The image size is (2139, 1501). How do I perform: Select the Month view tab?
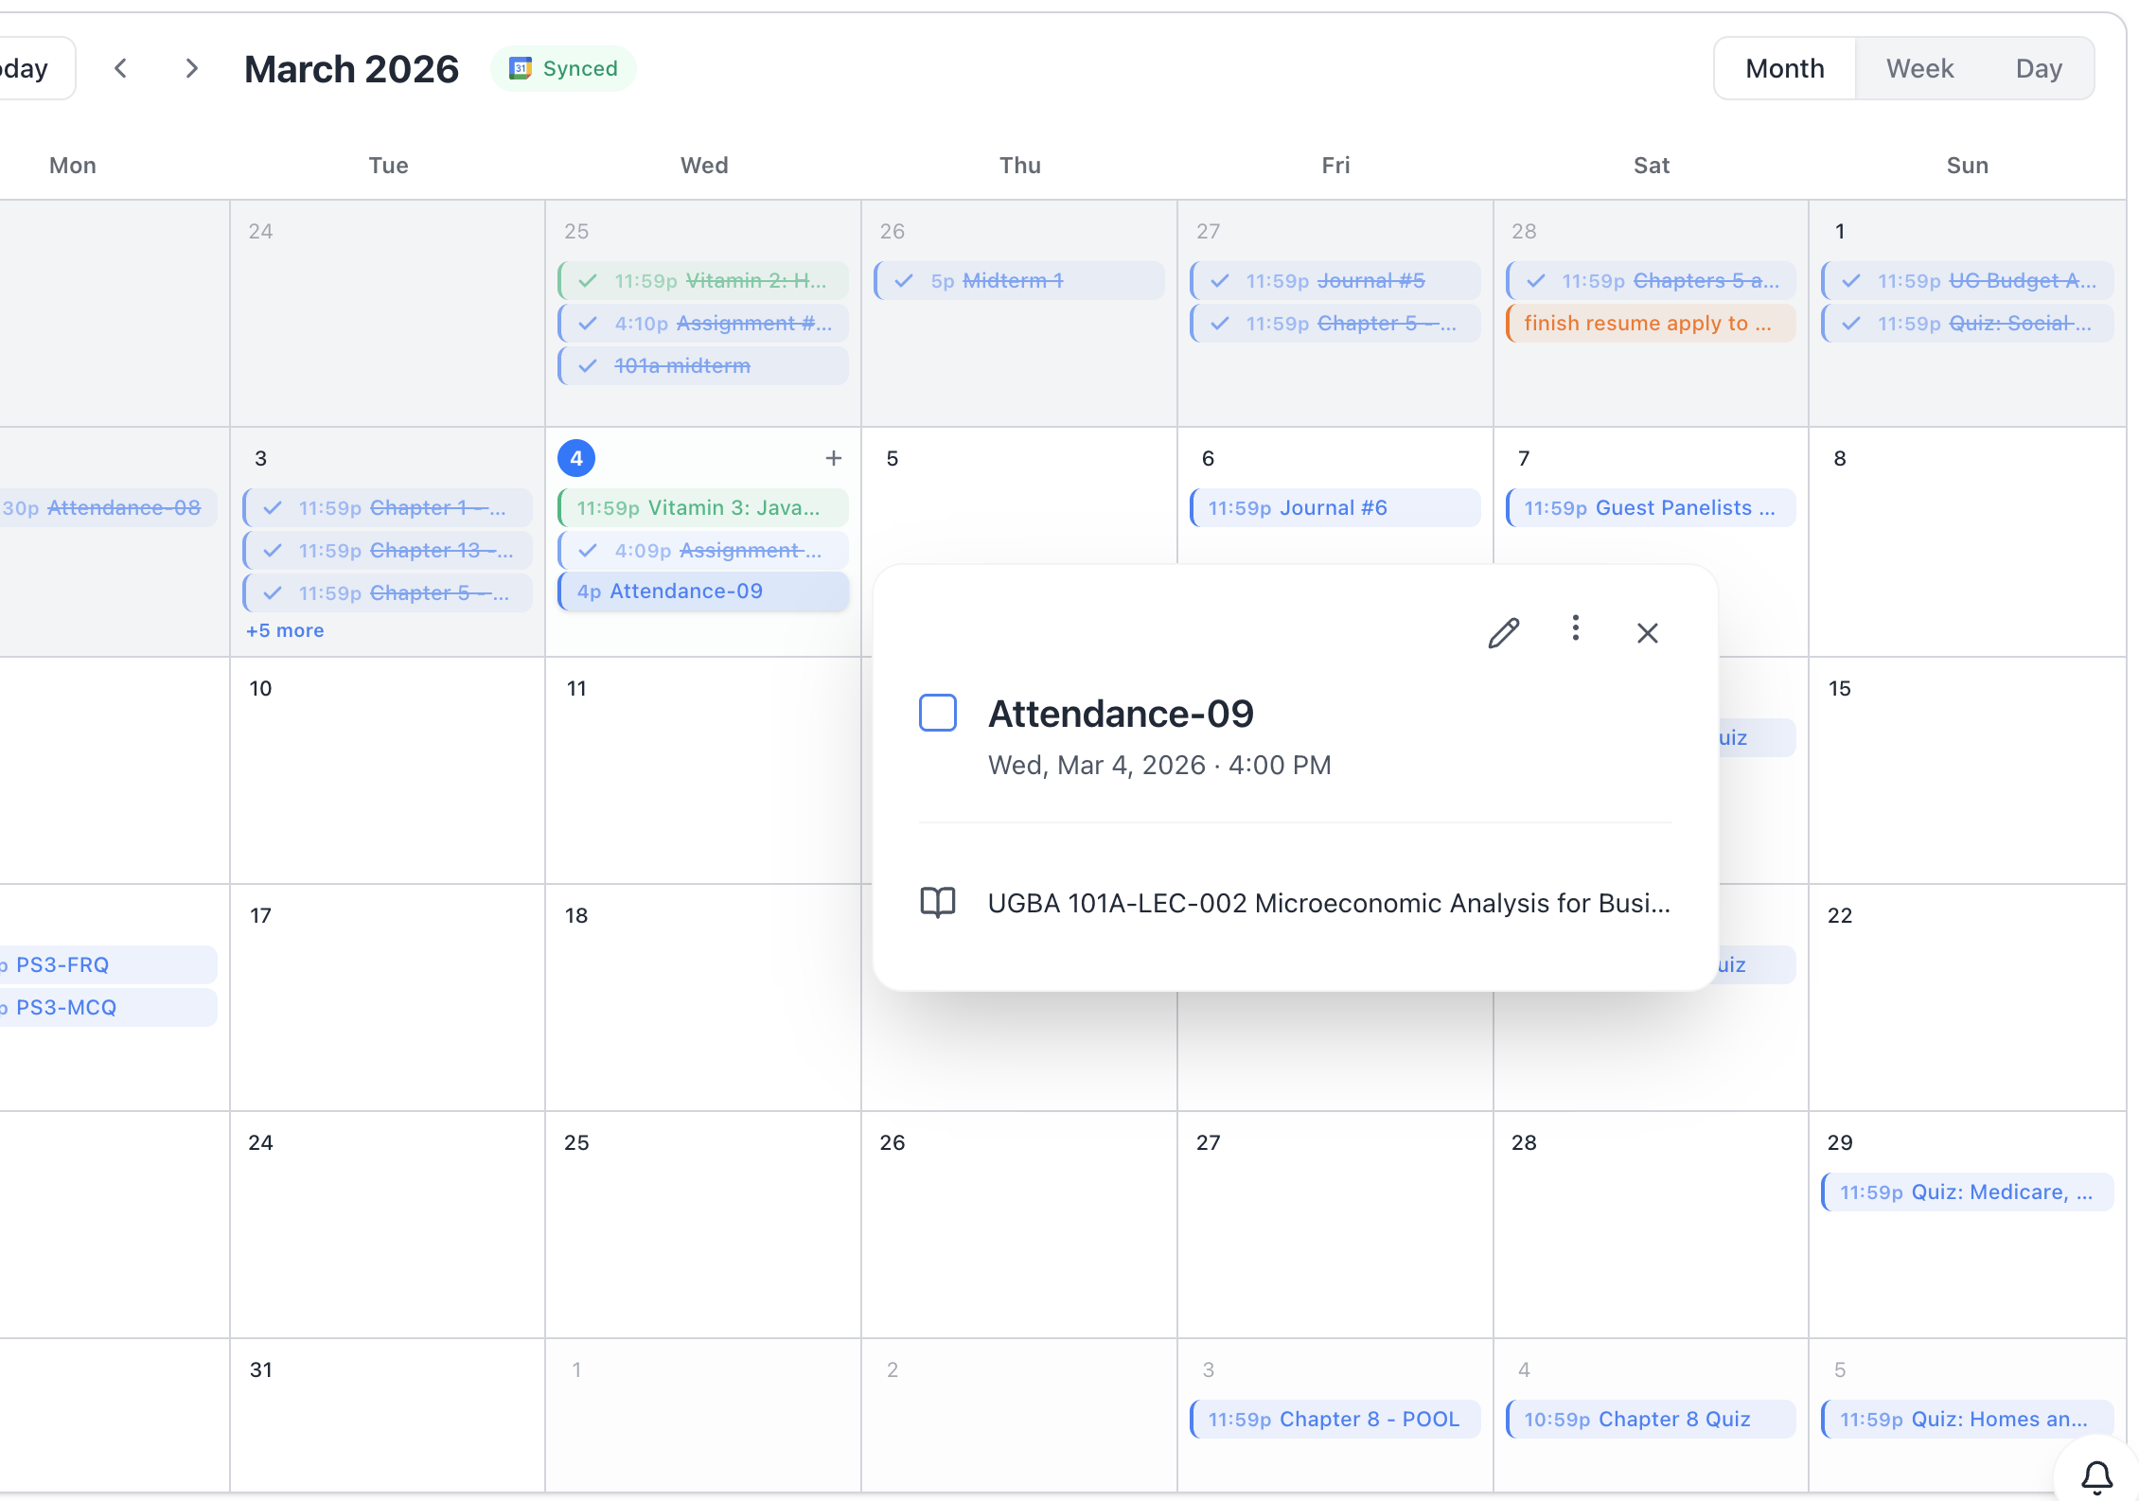1784,68
